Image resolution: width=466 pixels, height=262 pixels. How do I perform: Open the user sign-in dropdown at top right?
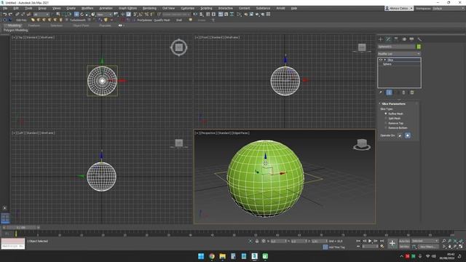(399, 8)
